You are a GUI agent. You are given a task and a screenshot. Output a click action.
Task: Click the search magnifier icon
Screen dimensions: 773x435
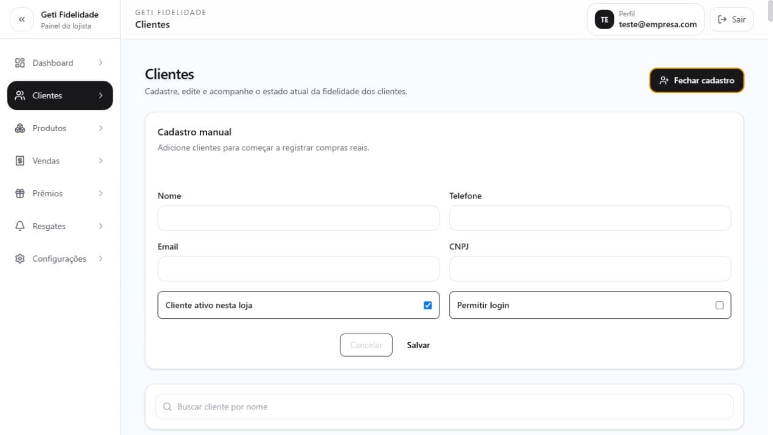coord(168,407)
